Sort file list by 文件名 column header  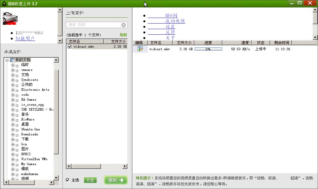(85, 41)
